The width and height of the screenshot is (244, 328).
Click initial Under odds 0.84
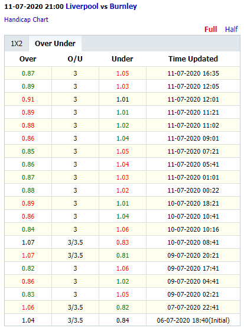[122, 320]
